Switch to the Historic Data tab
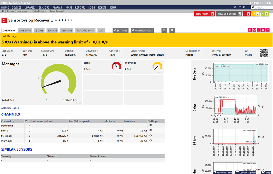This screenshot has width=273, height=174. [x=85, y=30]
